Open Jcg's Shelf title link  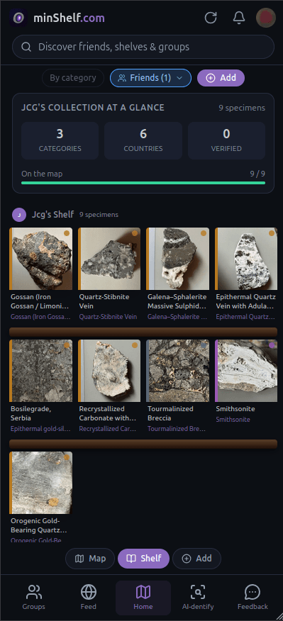[x=52, y=215]
